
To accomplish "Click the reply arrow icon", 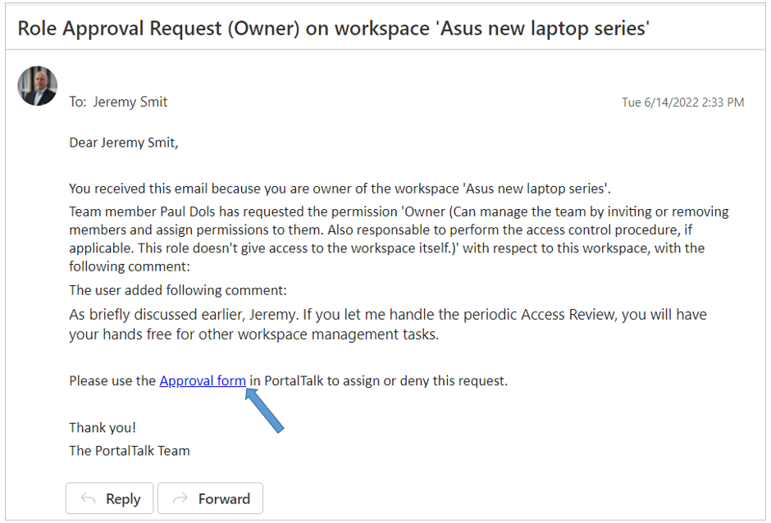I will point(88,498).
